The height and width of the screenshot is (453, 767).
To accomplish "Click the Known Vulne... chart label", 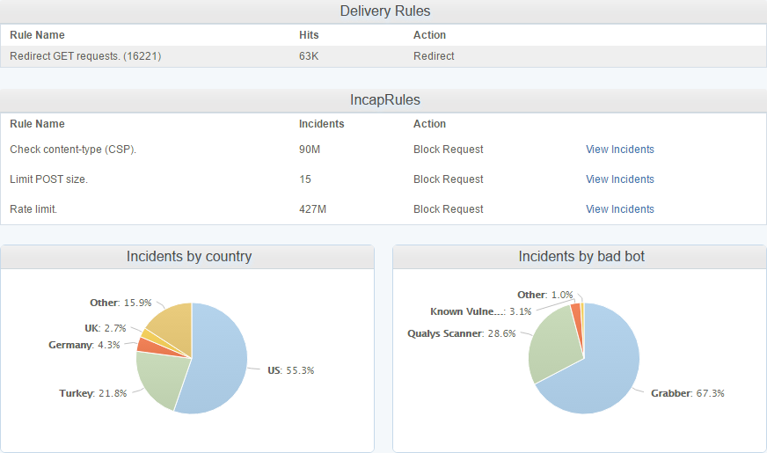I will (467, 311).
